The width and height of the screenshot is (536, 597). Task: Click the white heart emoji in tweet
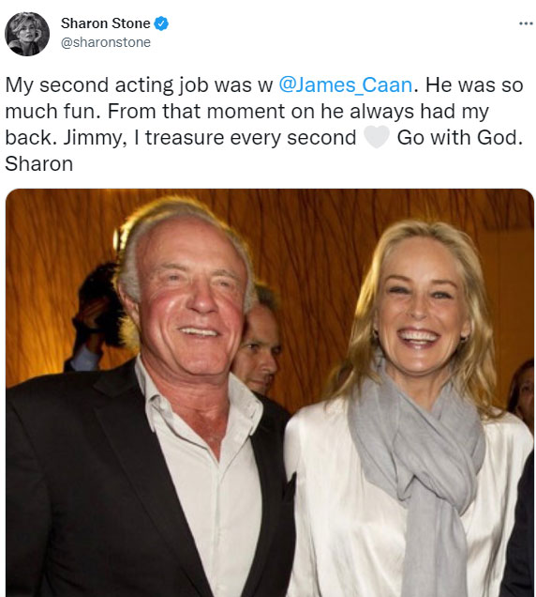[377, 137]
